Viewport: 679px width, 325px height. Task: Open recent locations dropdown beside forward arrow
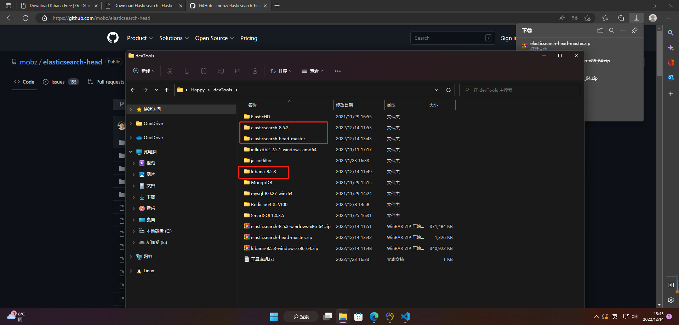[156, 90]
